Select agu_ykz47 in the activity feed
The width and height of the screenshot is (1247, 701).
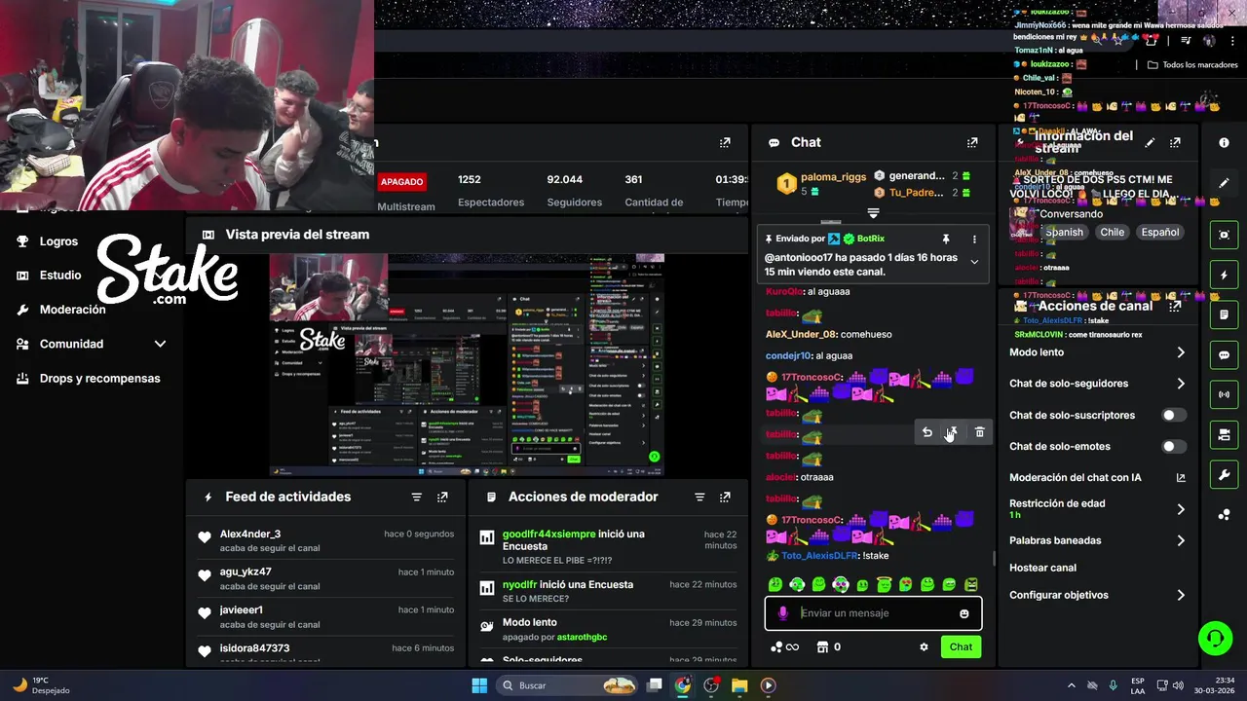[x=246, y=572]
